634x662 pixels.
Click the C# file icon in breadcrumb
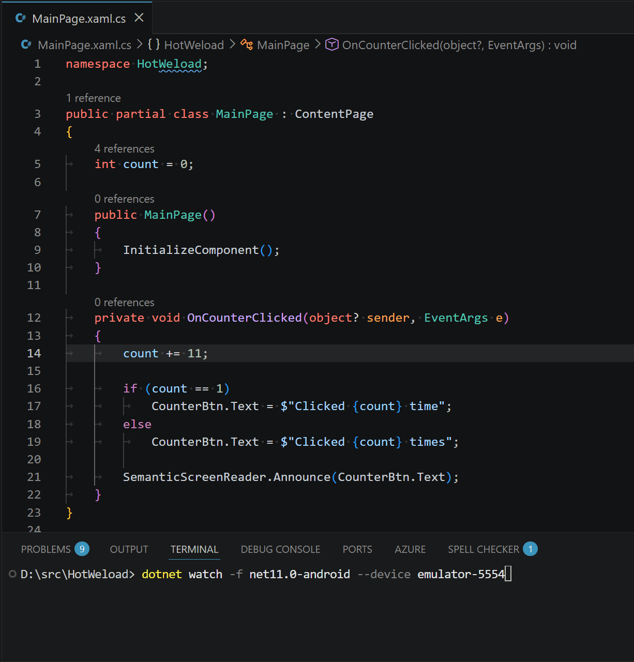26,45
